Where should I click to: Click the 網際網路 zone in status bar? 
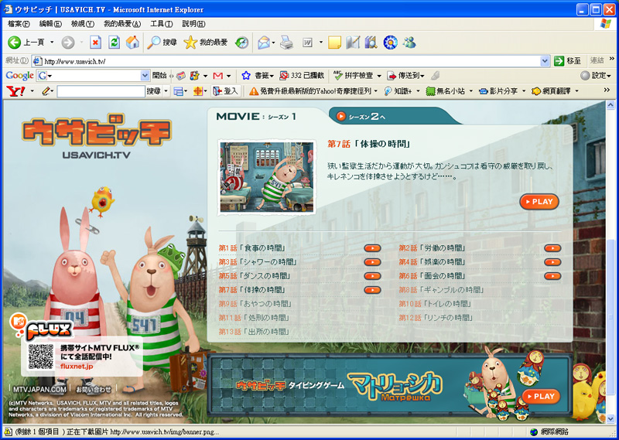[x=549, y=431]
